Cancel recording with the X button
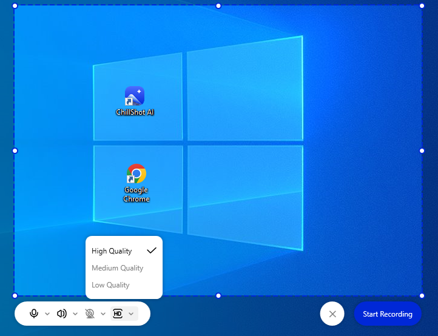Screen dimensions: 438x336 (x=332, y=314)
